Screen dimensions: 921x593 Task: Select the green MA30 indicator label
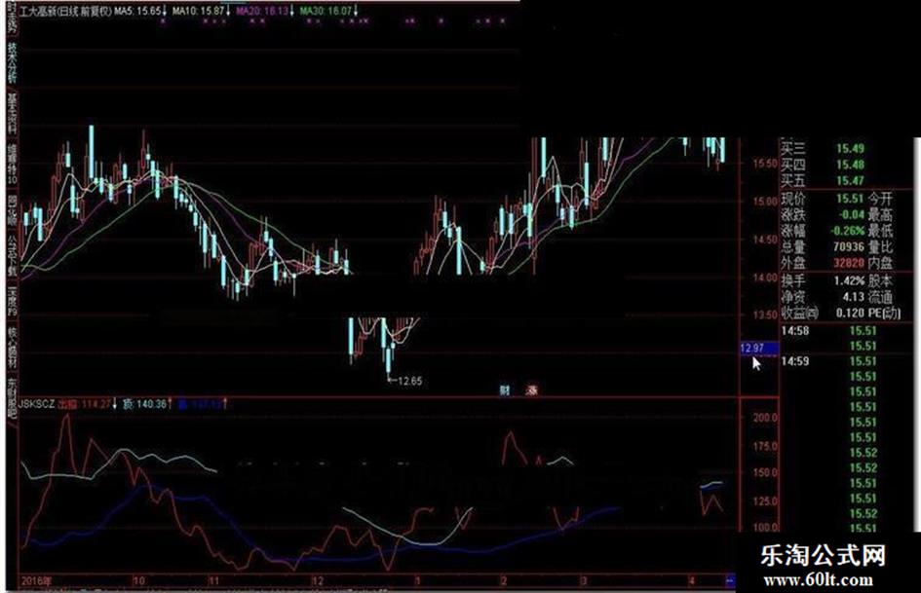pos(326,11)
